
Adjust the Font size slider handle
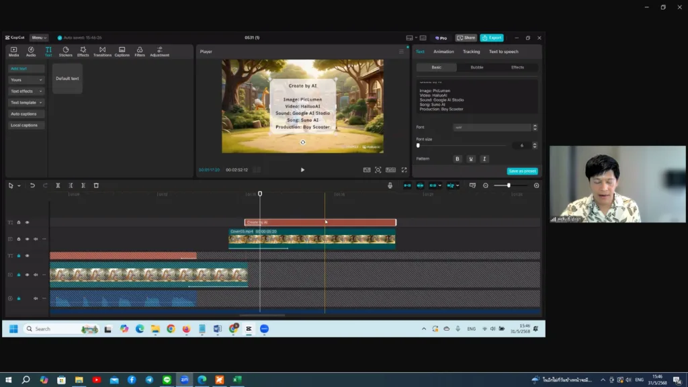click(418, 145)
